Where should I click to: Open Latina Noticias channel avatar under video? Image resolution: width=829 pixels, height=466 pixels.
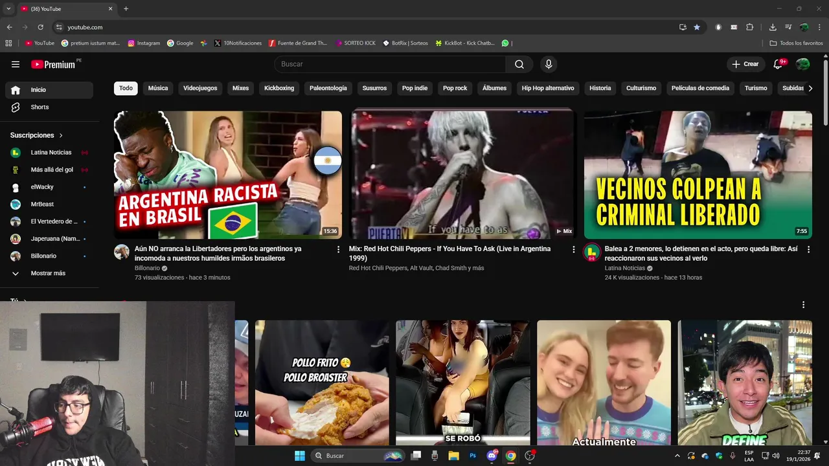591,252
